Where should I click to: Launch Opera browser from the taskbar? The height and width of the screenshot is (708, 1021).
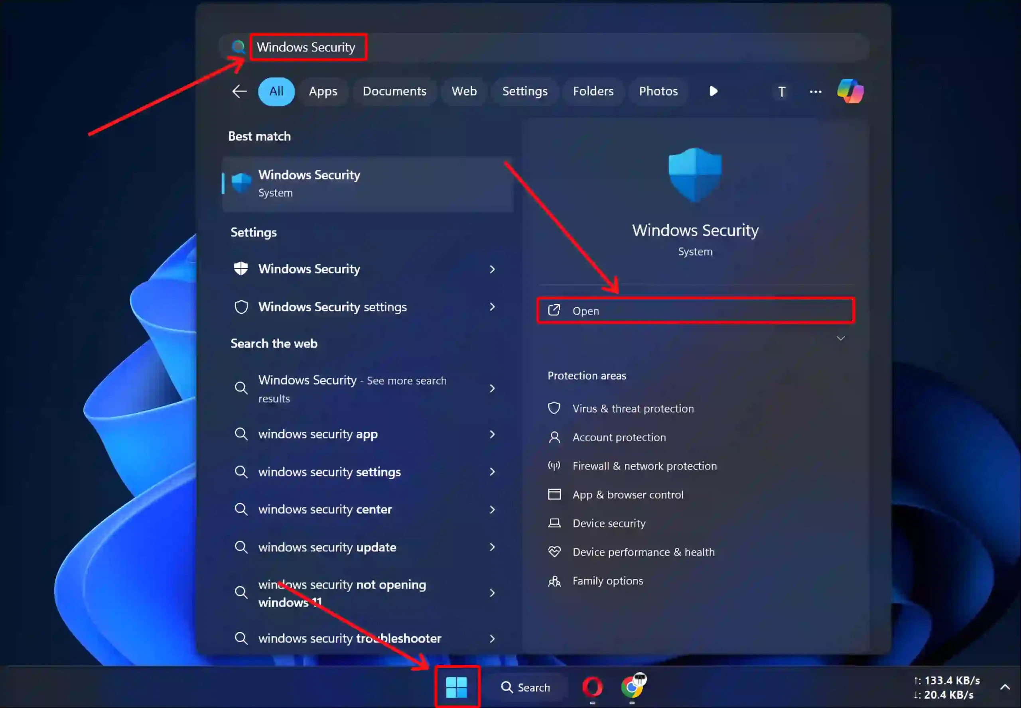[592, 687]
